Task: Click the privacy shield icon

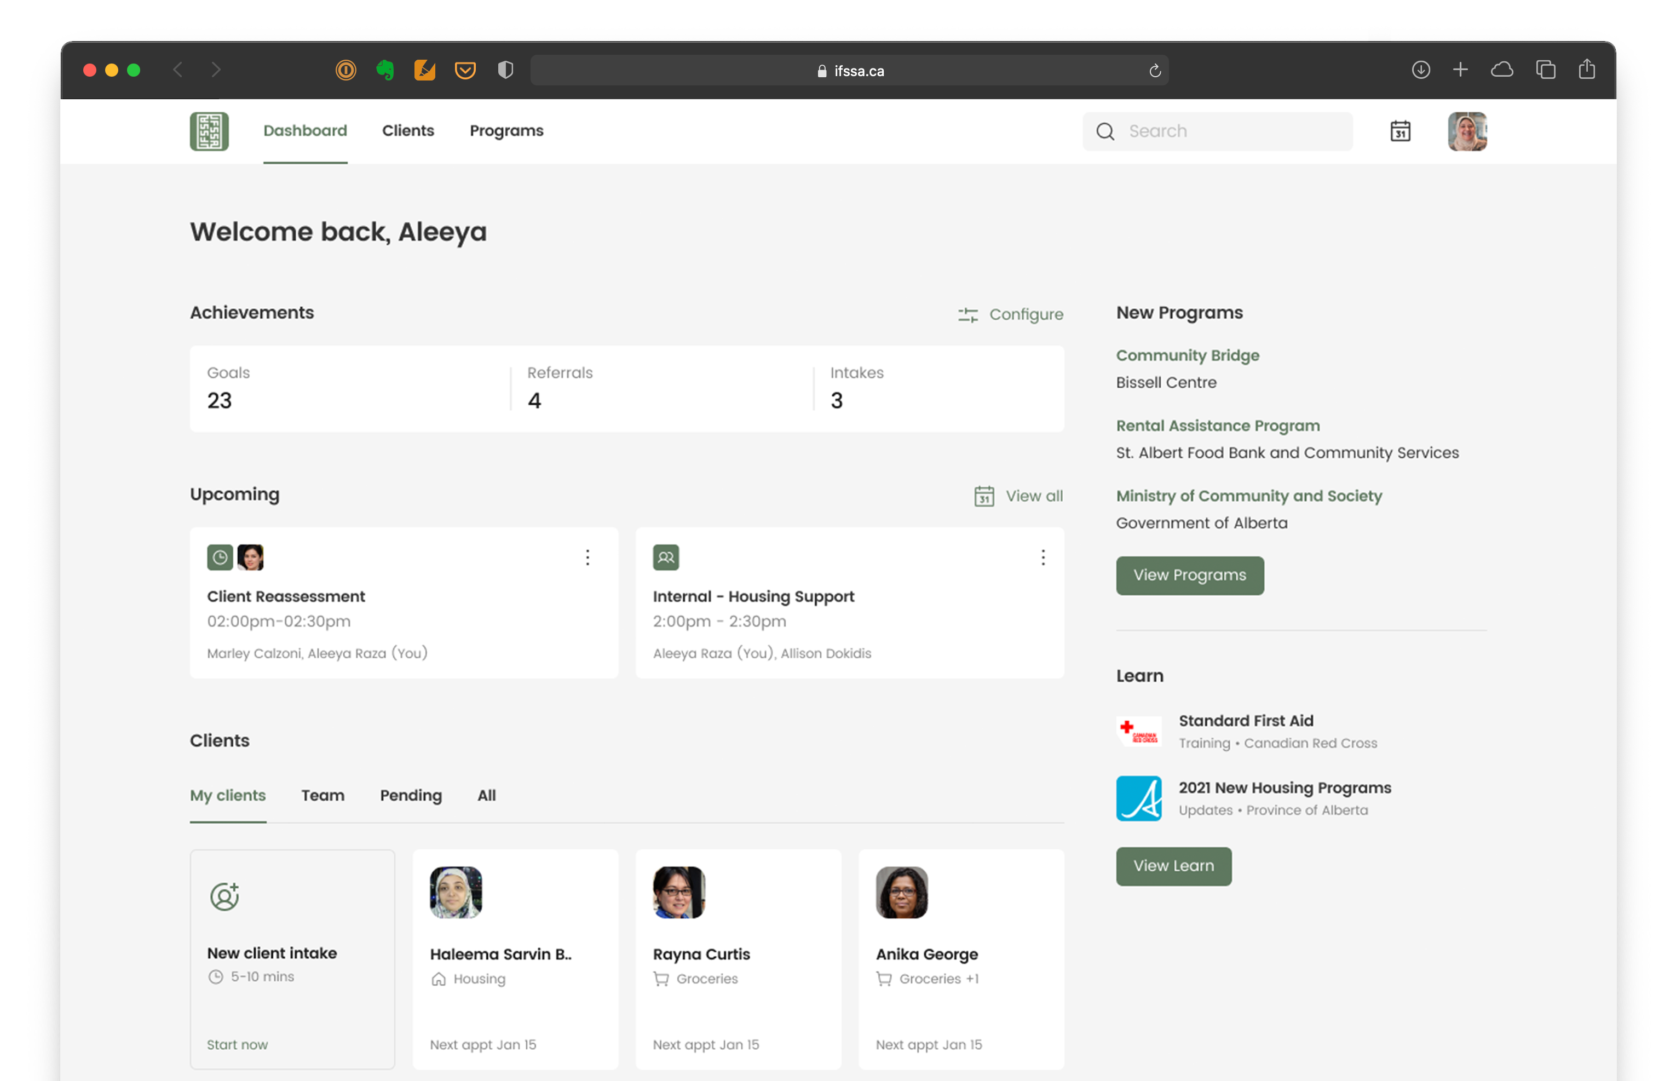Action: point(505,70)
